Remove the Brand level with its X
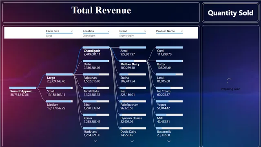This screenshot has width=261, height=147. pyautogui.click(x=145, y=31)
